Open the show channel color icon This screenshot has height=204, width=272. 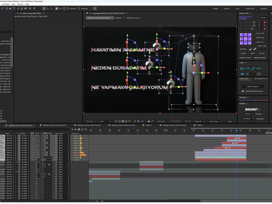135,121
